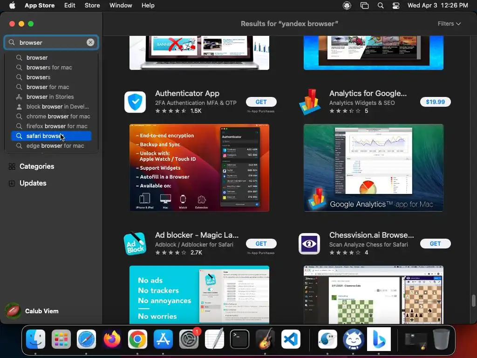This screenshot has width=477, height=358.
Task: Open the blue robot face Dock app
Action: coord(353,339)
